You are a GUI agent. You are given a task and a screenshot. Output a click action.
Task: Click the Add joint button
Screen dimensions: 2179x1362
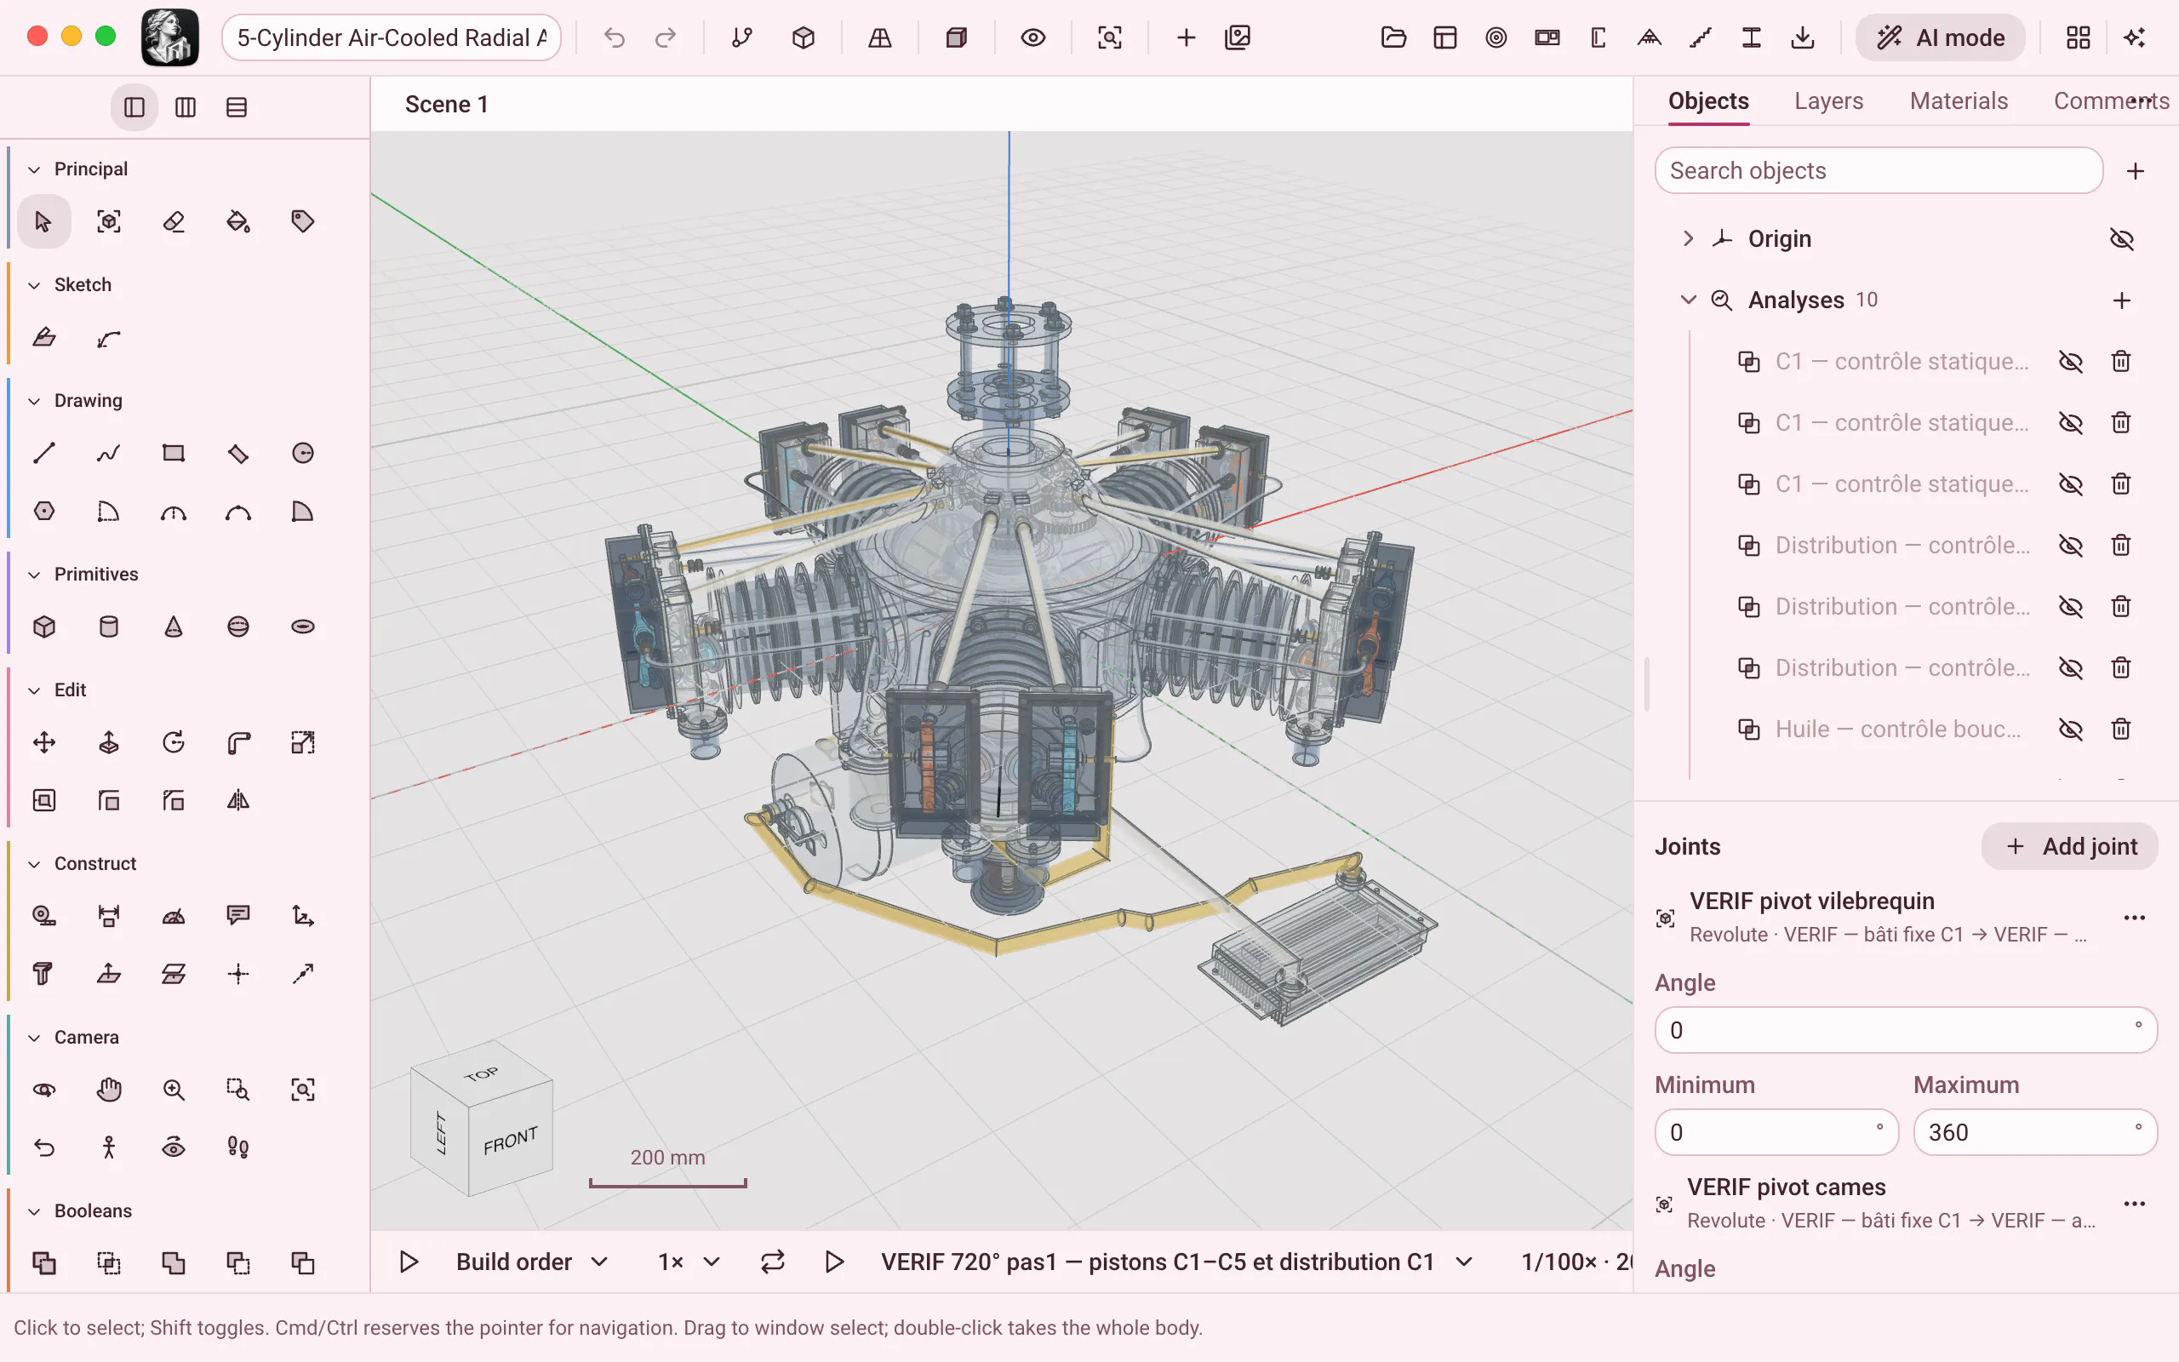pyautogui.click(x=2070, y=847)
